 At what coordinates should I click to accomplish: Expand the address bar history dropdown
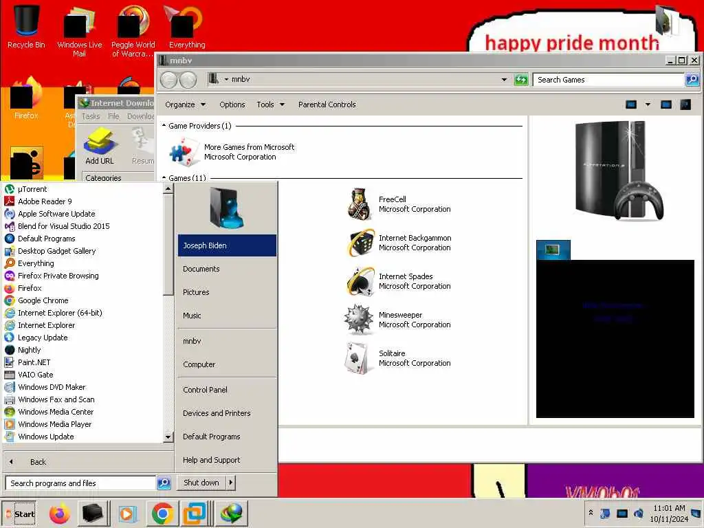(x=504, y=80)
